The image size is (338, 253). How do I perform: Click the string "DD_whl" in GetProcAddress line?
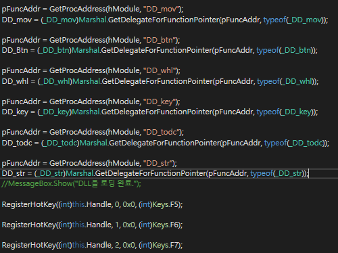point(160,70)
